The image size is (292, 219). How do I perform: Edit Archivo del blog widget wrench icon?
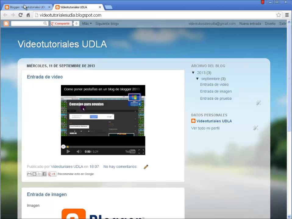click(x=258, y=103)
